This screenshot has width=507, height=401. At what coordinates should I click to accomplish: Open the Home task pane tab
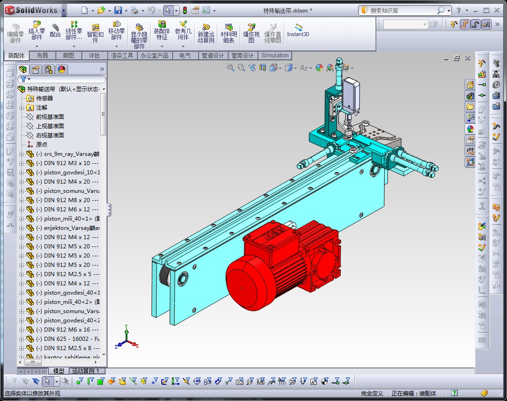pyautogui.click(x=470, y=85)
